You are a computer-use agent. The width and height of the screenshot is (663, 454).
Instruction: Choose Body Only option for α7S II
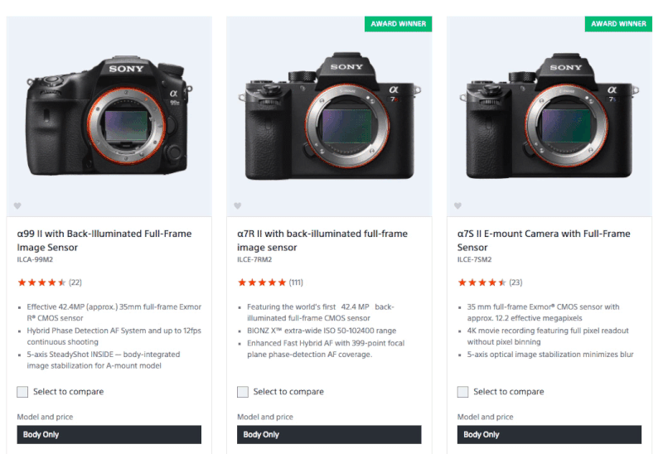549,434
